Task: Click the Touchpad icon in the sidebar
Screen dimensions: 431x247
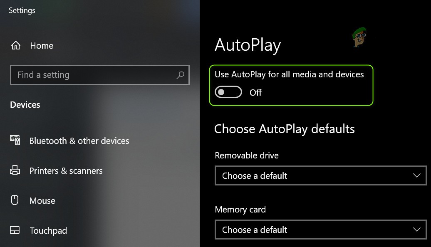Action: [x=15, y=230]
